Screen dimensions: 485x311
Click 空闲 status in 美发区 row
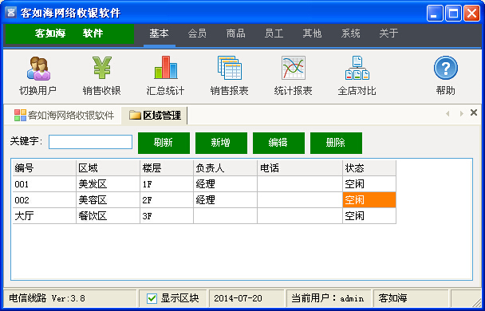click(x=369, y=184)
